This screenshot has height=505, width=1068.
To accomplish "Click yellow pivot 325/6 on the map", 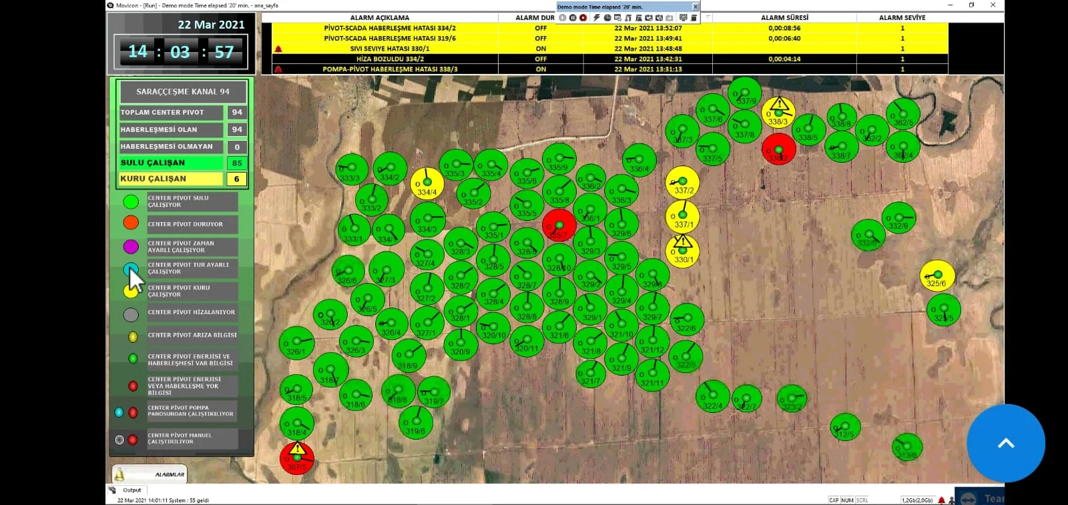I will [937, 276].
